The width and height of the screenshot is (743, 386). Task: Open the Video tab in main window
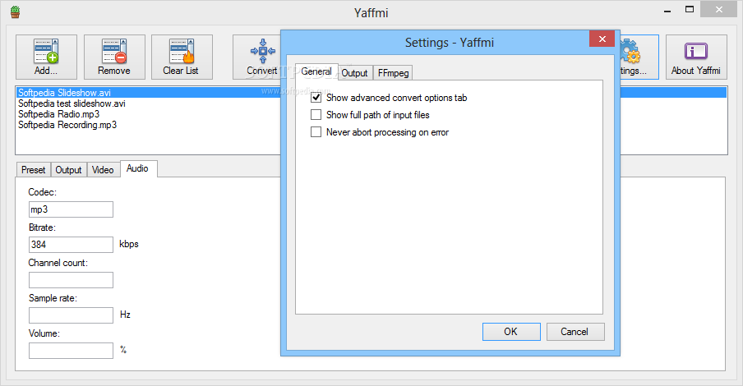point(103,169)
